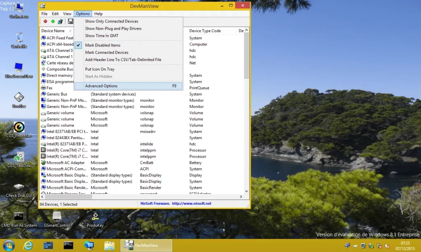Open the File Explorer taskbar icon
The width and height of the screenshot is (421, 252).
109,245
